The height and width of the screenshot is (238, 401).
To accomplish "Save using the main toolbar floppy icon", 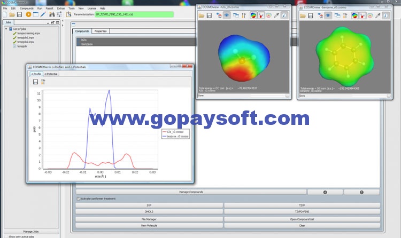I will tap(19, 14).
